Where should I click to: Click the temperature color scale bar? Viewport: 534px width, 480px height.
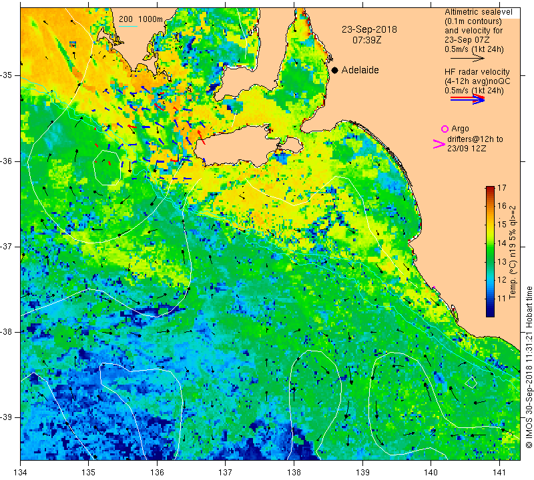490,252
